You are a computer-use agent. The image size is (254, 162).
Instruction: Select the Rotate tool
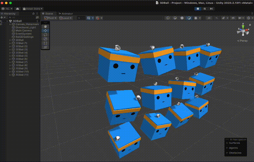(45, 35)
